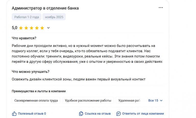Open the three-dot review options menu
This screenshot has width=196, height=118.
(161, 8)
